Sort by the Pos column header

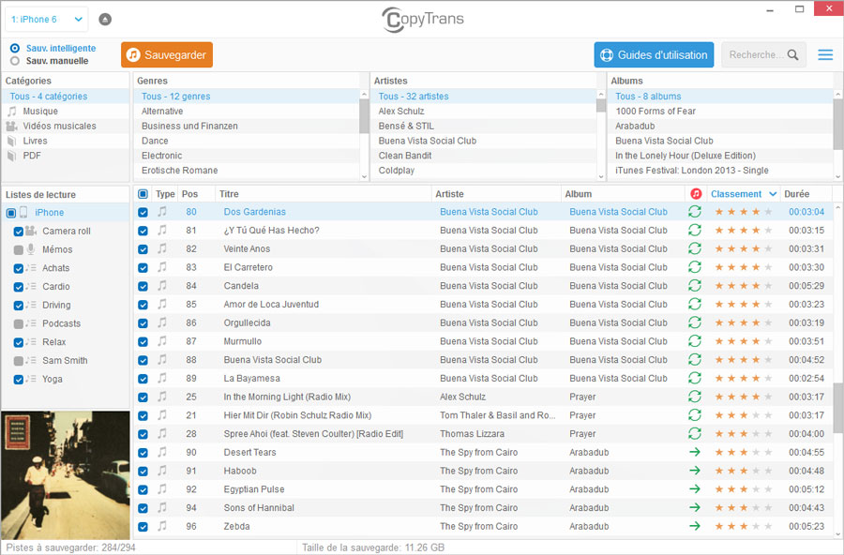196,194
